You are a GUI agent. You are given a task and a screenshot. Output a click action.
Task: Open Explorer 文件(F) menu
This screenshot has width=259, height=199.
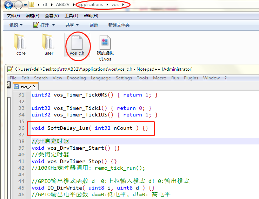(13, 16)
